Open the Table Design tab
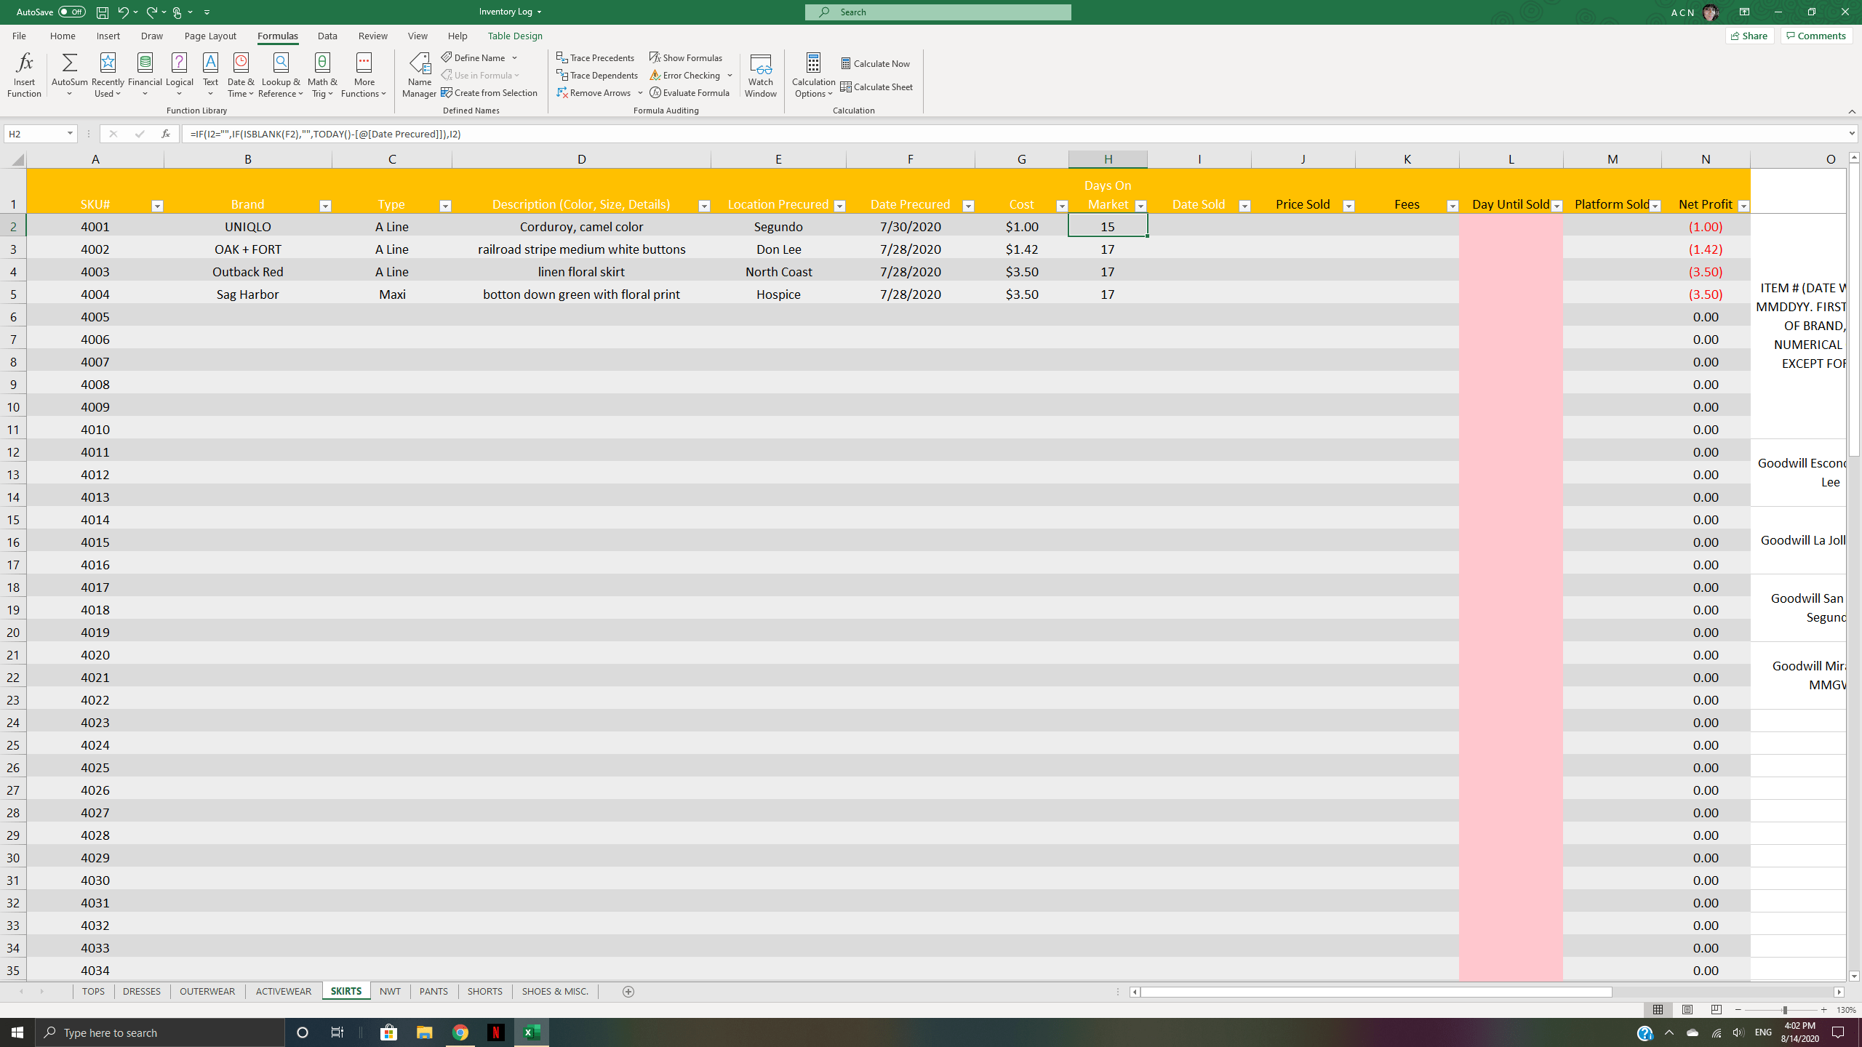Viewport: 1862px width, 1047px height. [515, 36]
